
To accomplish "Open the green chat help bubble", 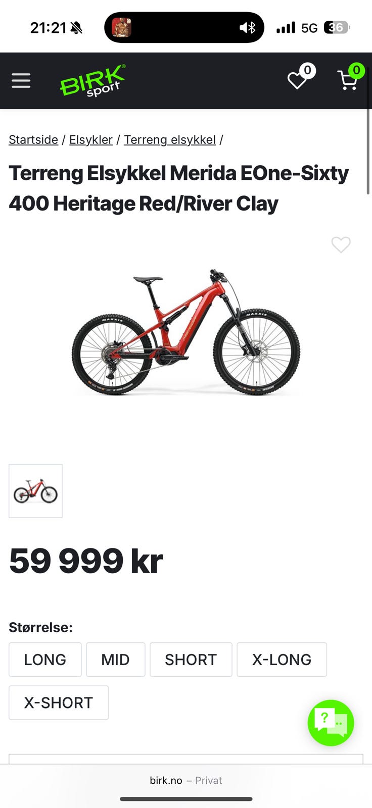I will pyautogui.click(x=331, y=723).
